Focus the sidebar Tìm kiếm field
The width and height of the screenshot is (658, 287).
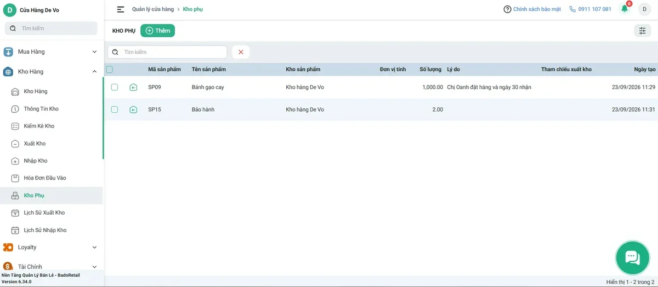pos(51,28)
